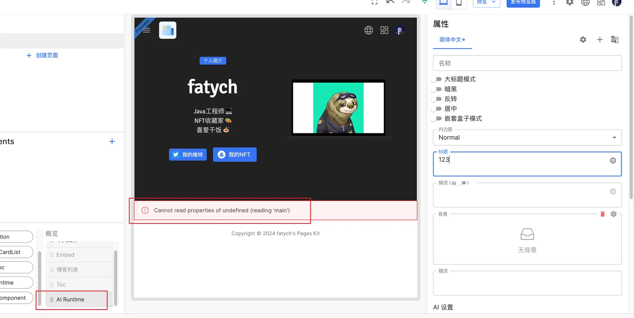Open the apps grid icon in top toolbar
This screenshot has height=318, width=634.
[601, 2]
